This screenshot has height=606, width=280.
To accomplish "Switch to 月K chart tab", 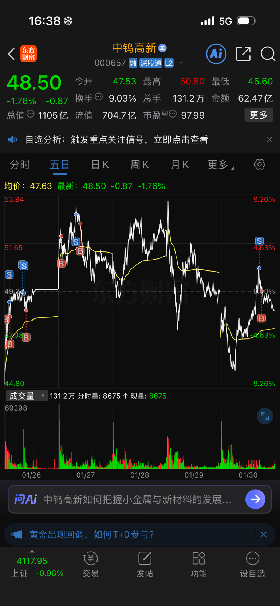I will point(180,165).
